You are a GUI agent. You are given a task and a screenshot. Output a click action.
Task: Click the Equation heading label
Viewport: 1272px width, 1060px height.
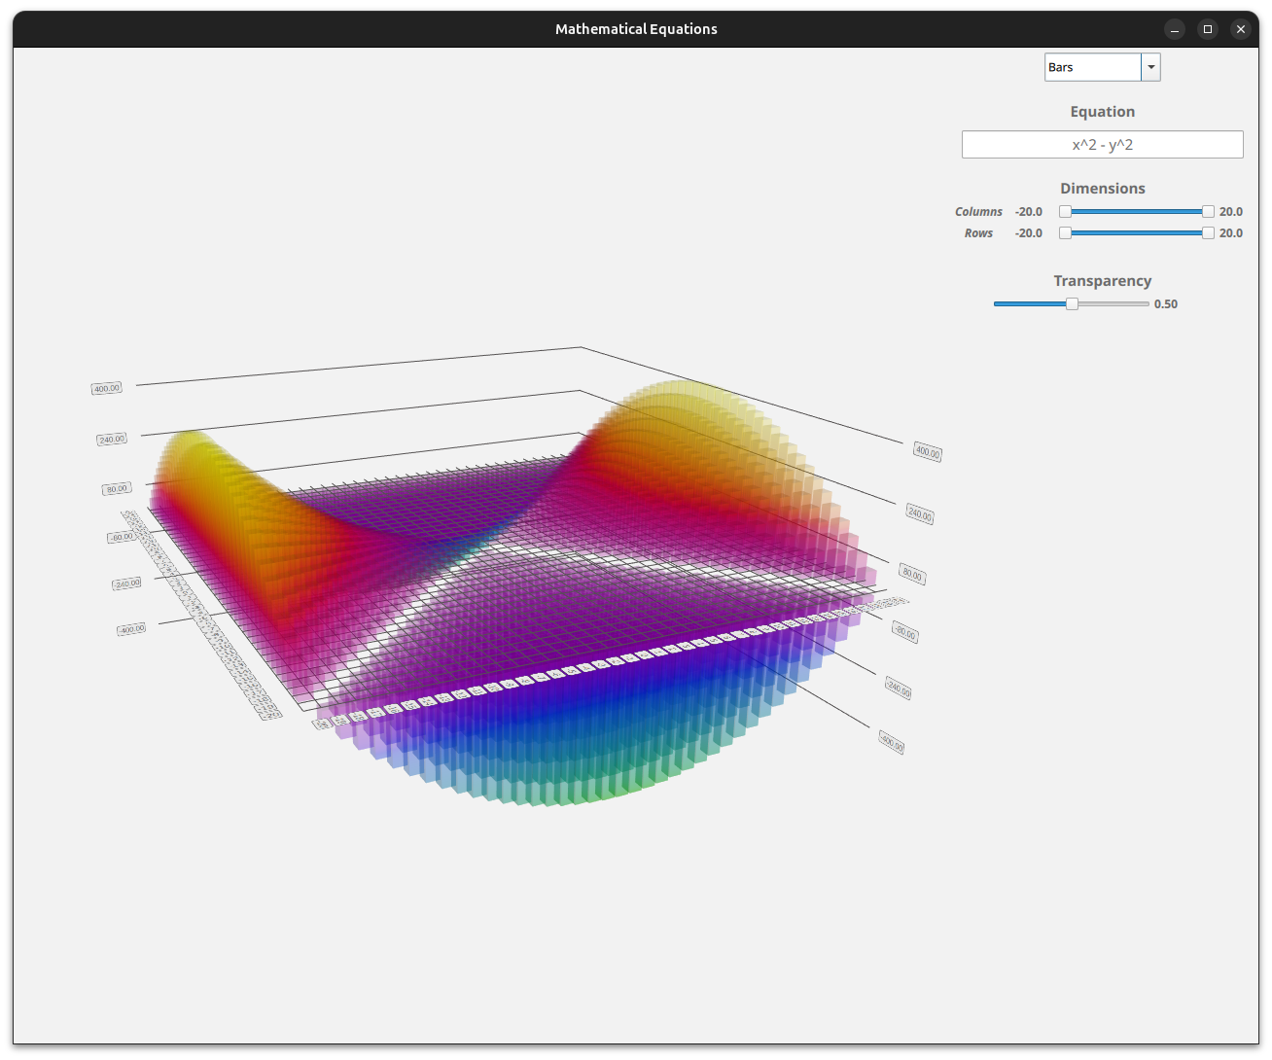coord(1103,112)
